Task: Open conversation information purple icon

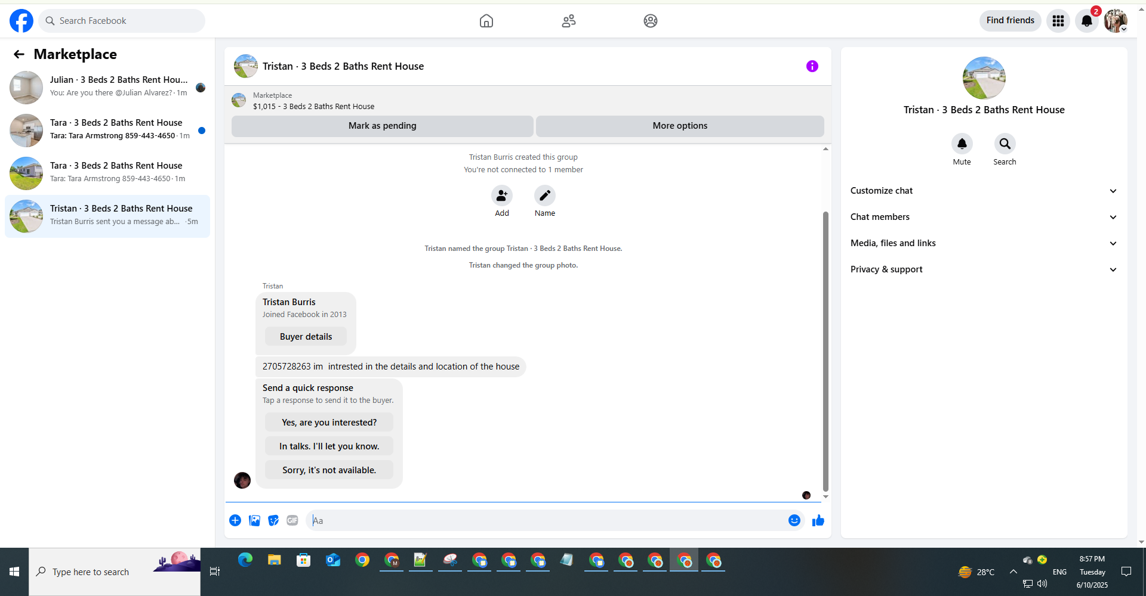Action: [812, 66]
